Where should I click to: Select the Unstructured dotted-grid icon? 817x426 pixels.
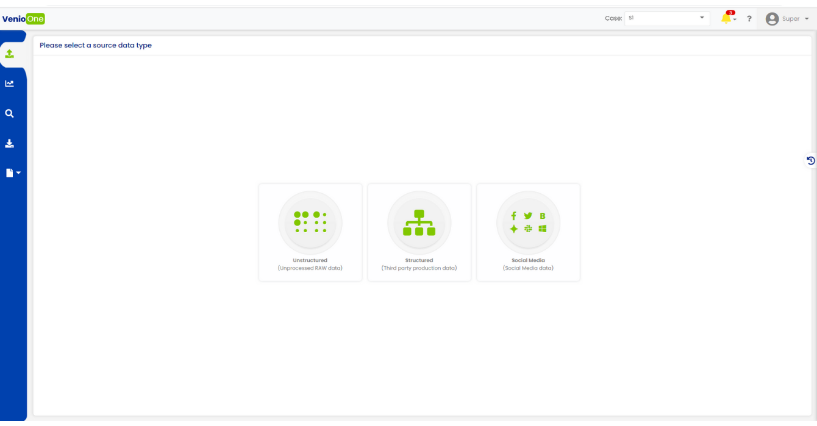(x=310, y=222)
